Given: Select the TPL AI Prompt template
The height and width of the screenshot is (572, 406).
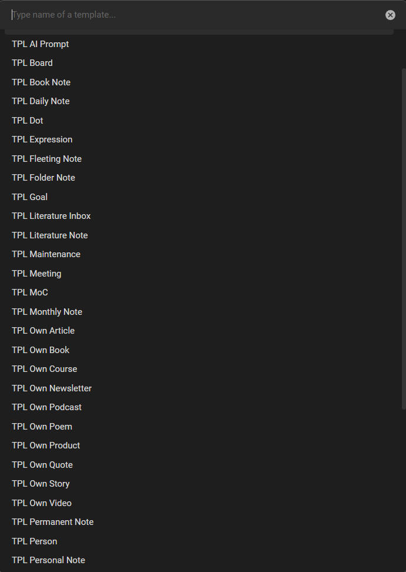Looking at the screenshot, I should 41,44.
